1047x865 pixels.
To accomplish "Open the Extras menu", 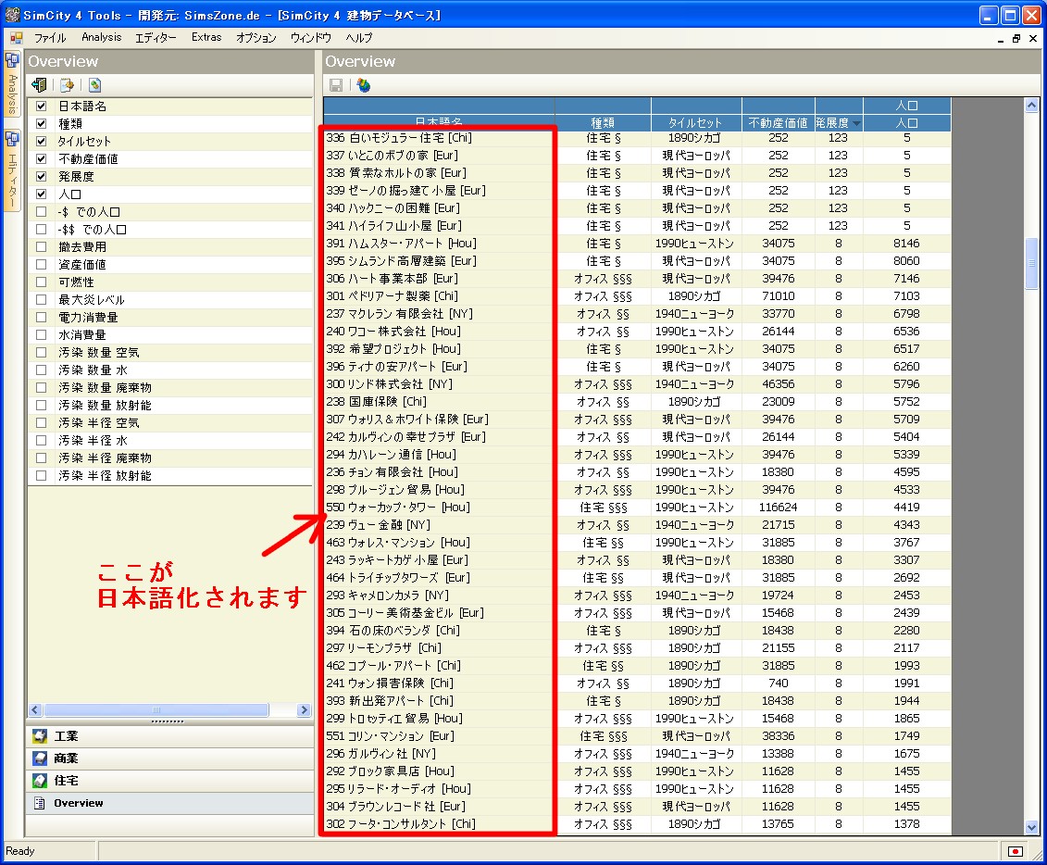I will [x=206, y=38].
